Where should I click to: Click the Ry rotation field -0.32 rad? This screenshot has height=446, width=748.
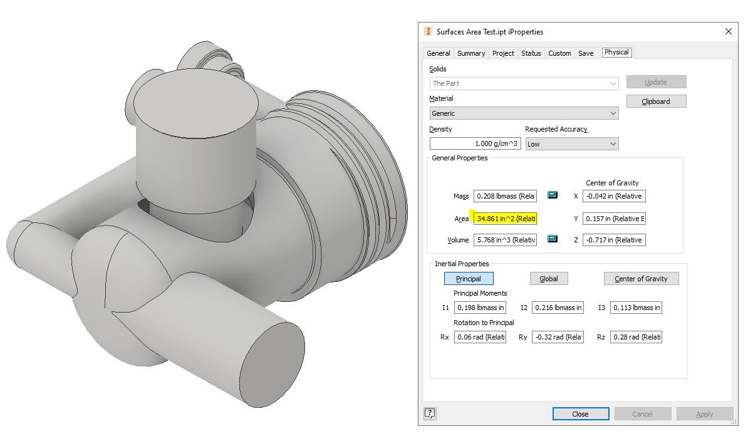(x=558, y=337)
